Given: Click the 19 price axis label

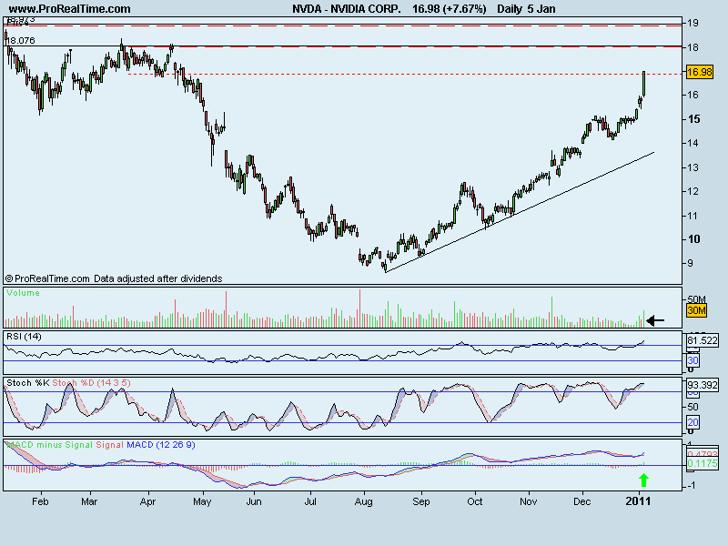Looking at the screenshot, I should pyautogui.click(x=693, y=23).
